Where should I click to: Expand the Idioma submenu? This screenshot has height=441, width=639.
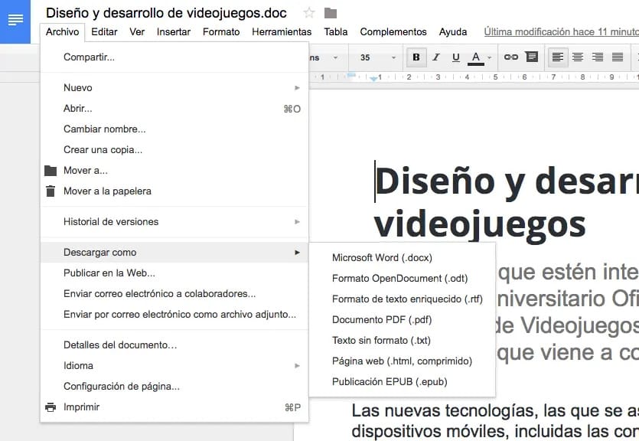174,366
